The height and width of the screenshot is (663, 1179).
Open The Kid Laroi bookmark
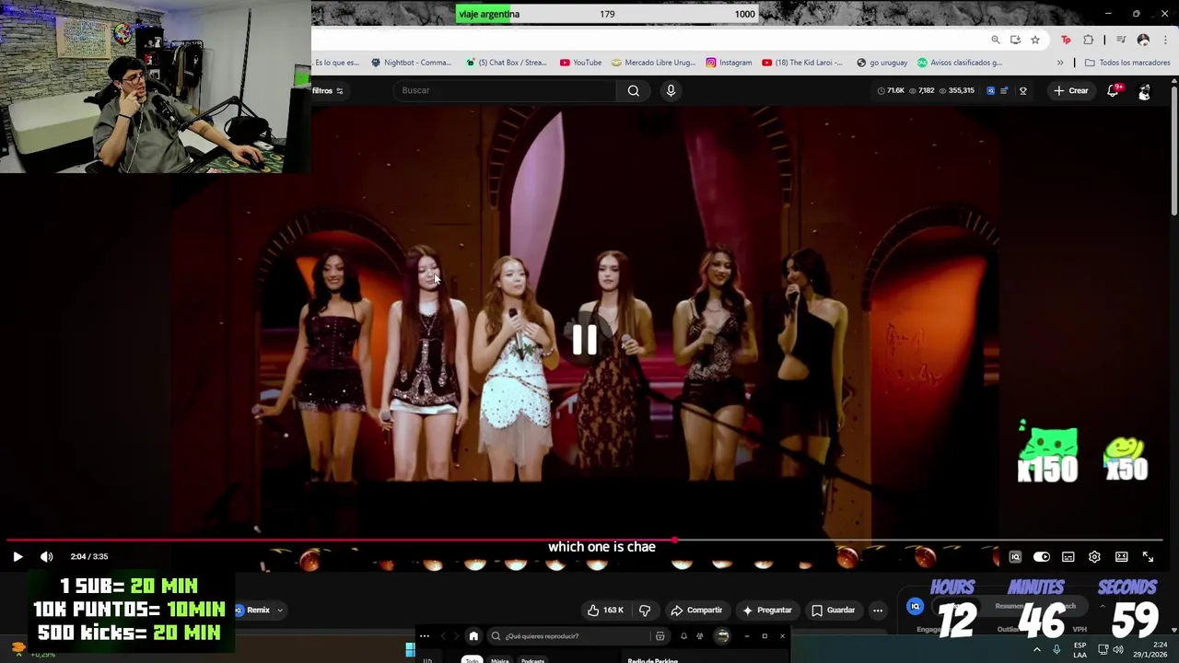pyautogui.click(x=801, y=63)
